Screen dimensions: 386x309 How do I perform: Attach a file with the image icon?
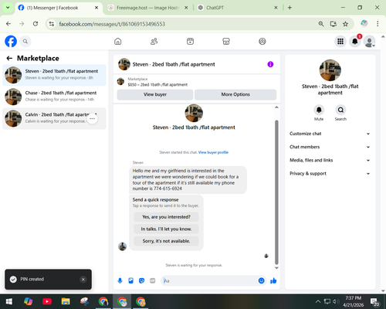pyautogui.click(x=130, y=280)
